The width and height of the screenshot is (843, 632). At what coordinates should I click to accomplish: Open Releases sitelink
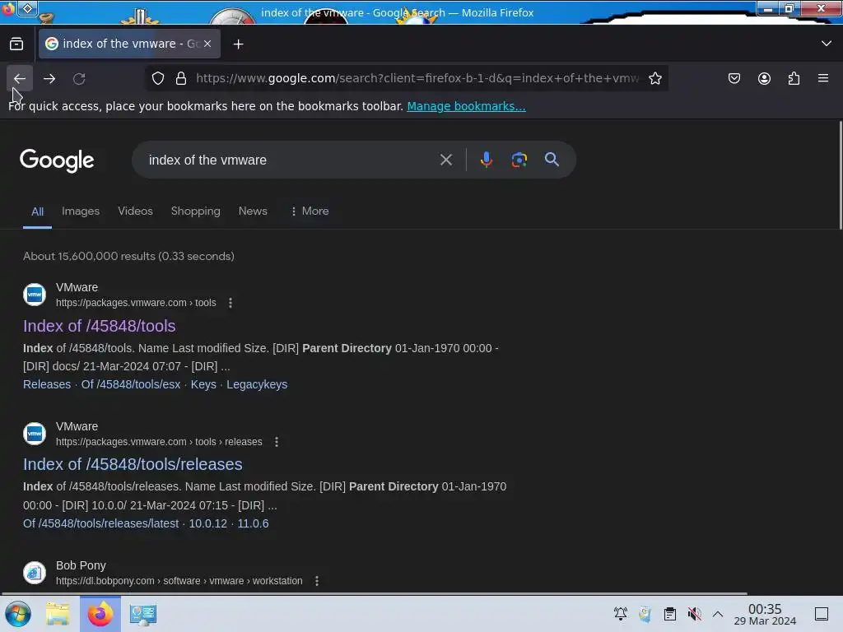click(x=47, y=384)
